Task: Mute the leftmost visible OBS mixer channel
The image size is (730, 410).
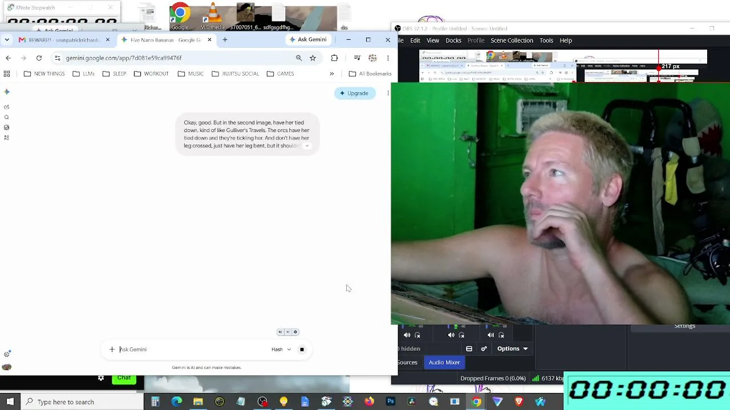Action: [407, 335]
